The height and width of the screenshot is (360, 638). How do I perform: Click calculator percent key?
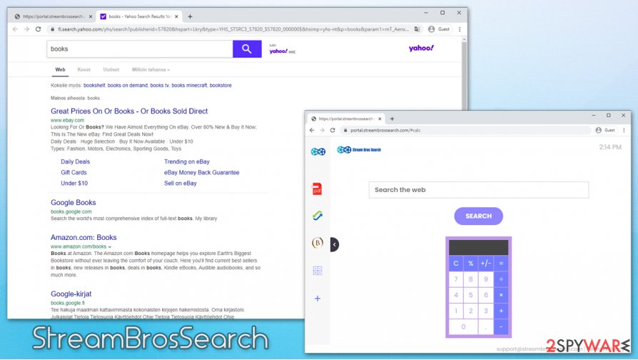click(471, 264)
